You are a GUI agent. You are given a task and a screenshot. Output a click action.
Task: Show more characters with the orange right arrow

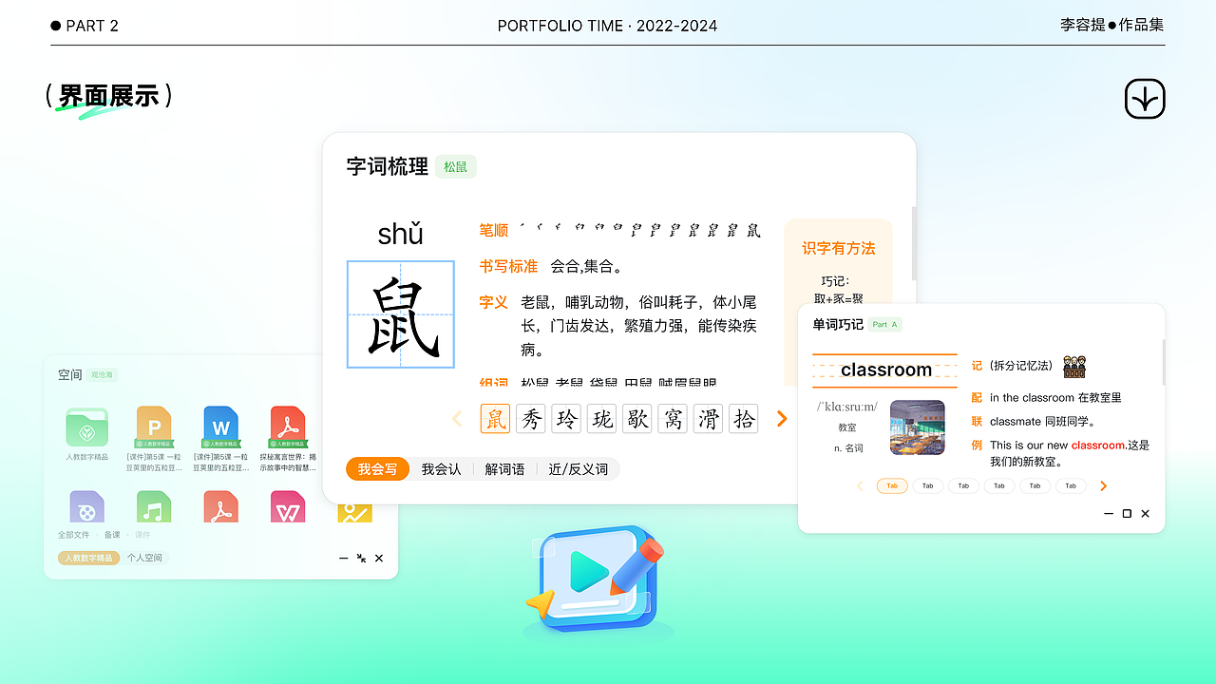781,418
